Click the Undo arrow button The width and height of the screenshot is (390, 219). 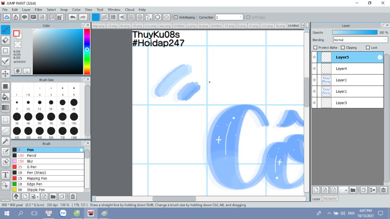[73, 17]
